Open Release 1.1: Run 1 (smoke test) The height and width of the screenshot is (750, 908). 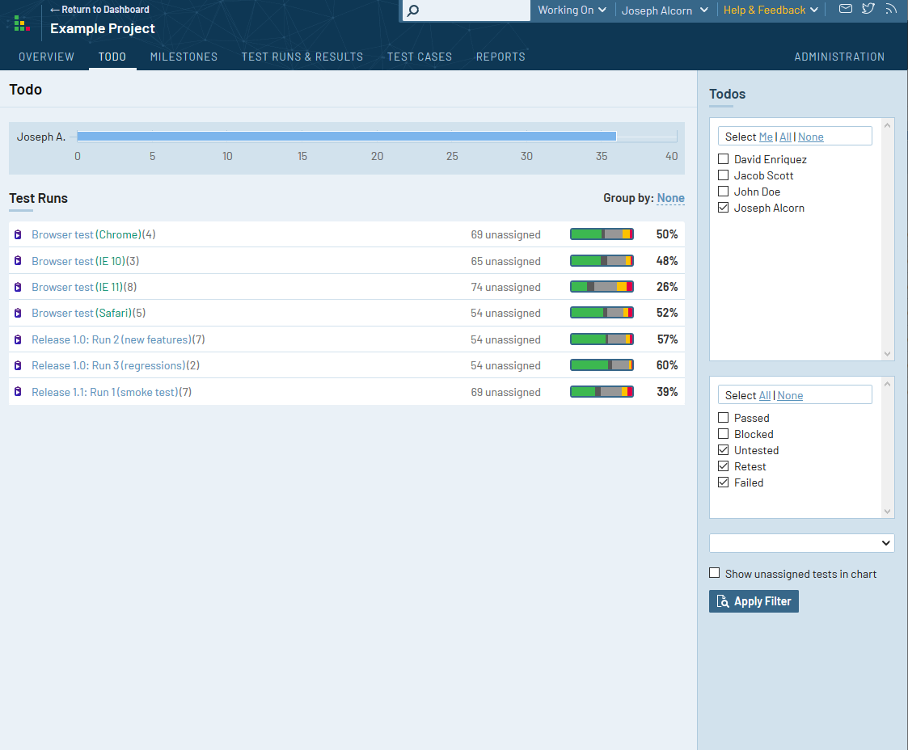(x=105, y=392)
